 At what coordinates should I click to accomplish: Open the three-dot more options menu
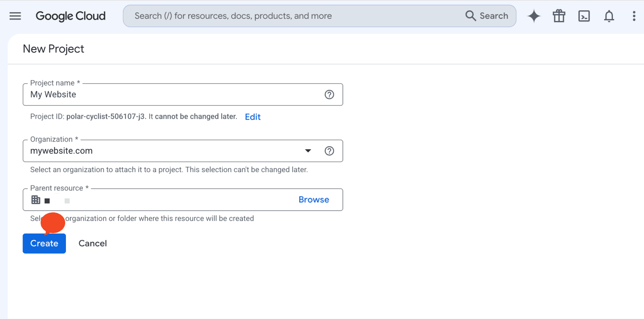634,16
